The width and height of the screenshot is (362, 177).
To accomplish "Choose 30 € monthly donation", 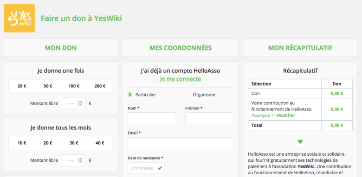I will pyautogui.click(x=74, y=143).
